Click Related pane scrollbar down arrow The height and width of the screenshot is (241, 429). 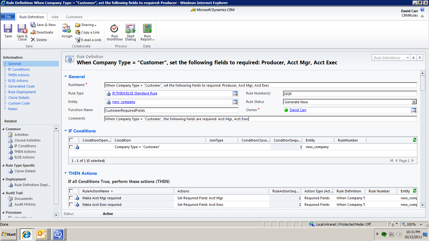tap(56, 215)
